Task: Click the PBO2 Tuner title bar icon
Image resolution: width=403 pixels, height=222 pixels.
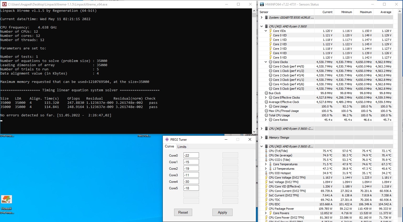Action: [x=167, y=139]
